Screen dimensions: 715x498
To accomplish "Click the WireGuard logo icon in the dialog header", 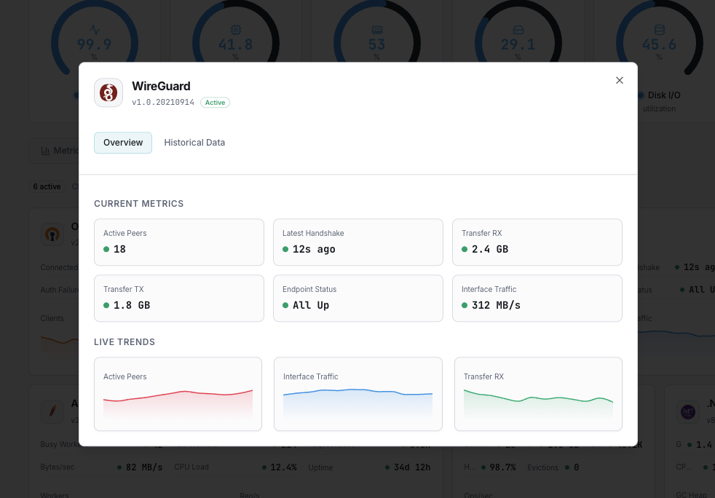I will (108, 92).
